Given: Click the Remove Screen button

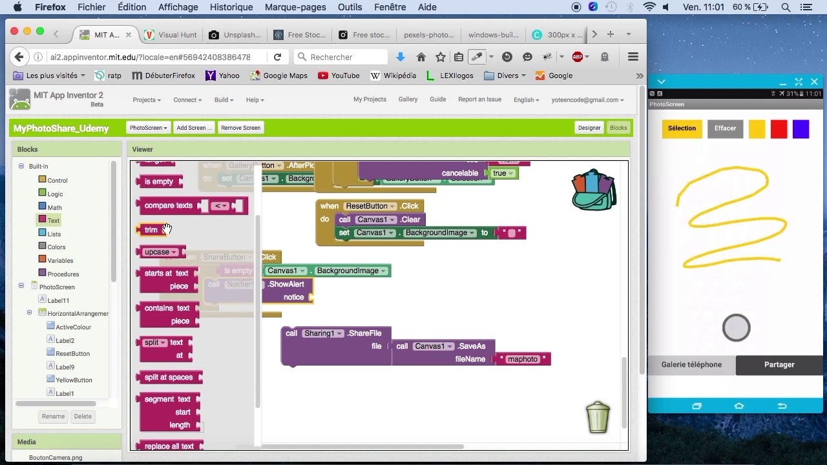Looking at the screenshot, I should coord(241,128).
